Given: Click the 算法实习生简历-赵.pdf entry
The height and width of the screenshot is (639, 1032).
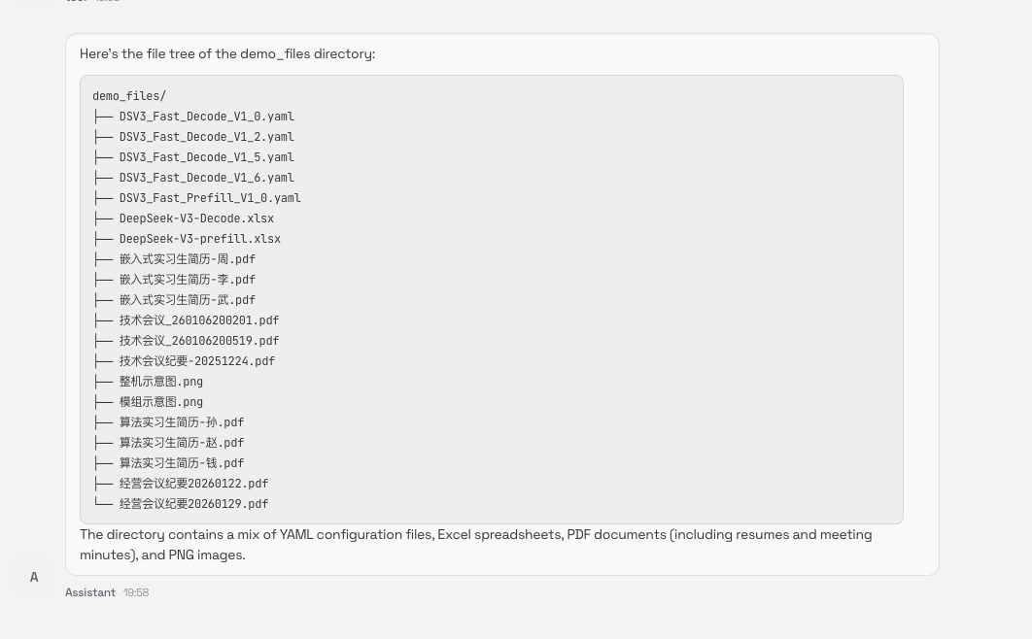Looking at the screenshot, I should tap(181, 443).
